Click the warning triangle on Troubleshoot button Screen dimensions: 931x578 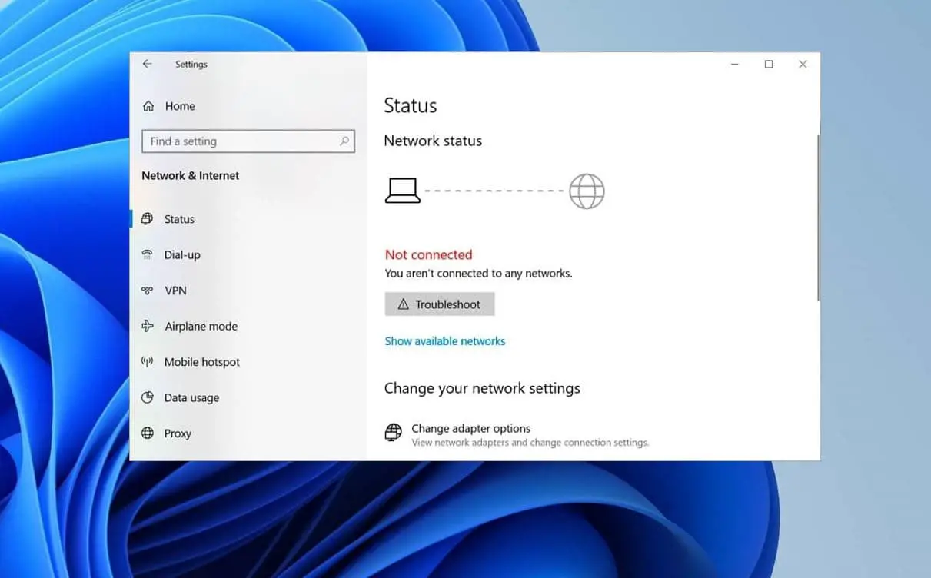point(403,304)
